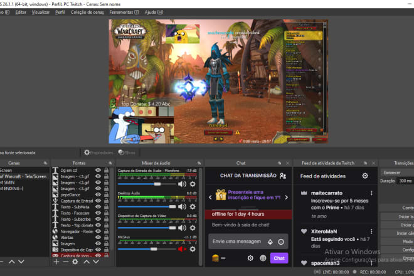Add a new source with plus button
This screenshot has height=276, width=414.
(56, 261)
